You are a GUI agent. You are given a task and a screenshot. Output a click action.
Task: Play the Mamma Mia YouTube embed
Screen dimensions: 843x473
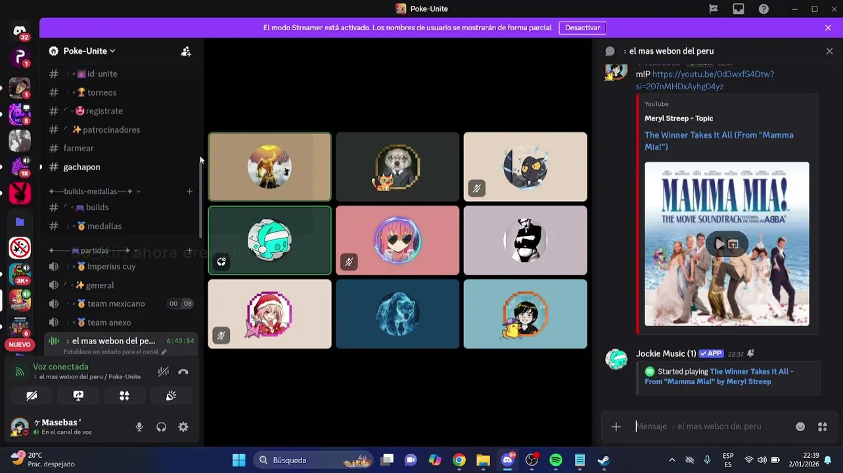pyautogui.click(x=719, y=244)
